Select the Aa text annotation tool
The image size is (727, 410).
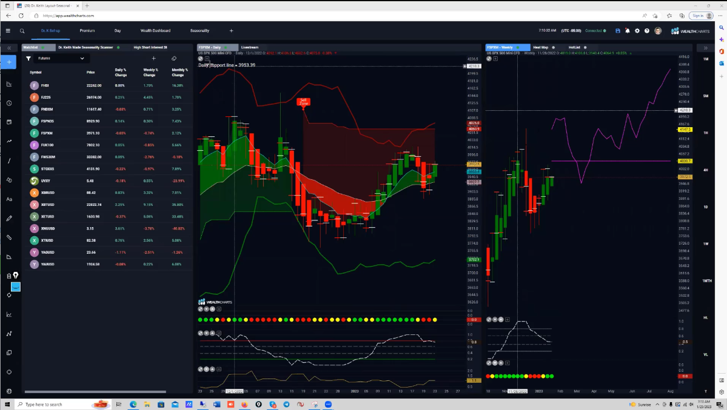(9, 199)
